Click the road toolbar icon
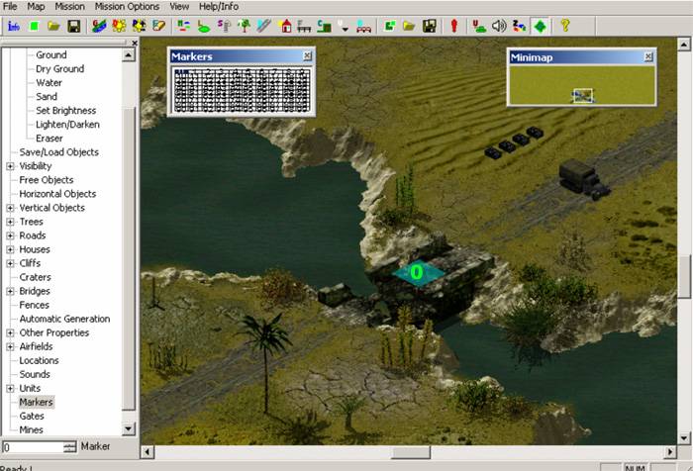This screenshot has width=693, height=471. tap(264, 25)
